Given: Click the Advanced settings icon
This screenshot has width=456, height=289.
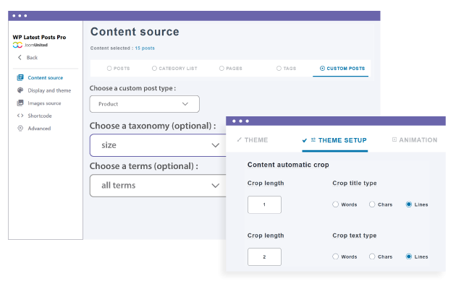Looking at the screenshot, I should [x=20, y=129].
